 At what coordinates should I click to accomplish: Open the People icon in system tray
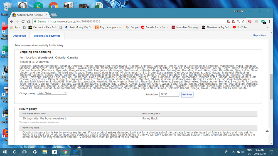[x=226, y=152]
